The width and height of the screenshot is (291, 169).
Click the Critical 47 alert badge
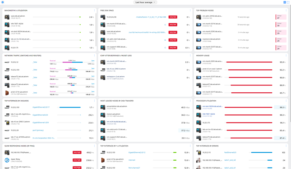(281, 17)
